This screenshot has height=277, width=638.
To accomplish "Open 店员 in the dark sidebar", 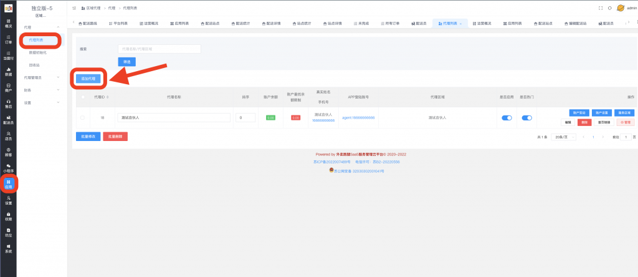I will 8,136.
